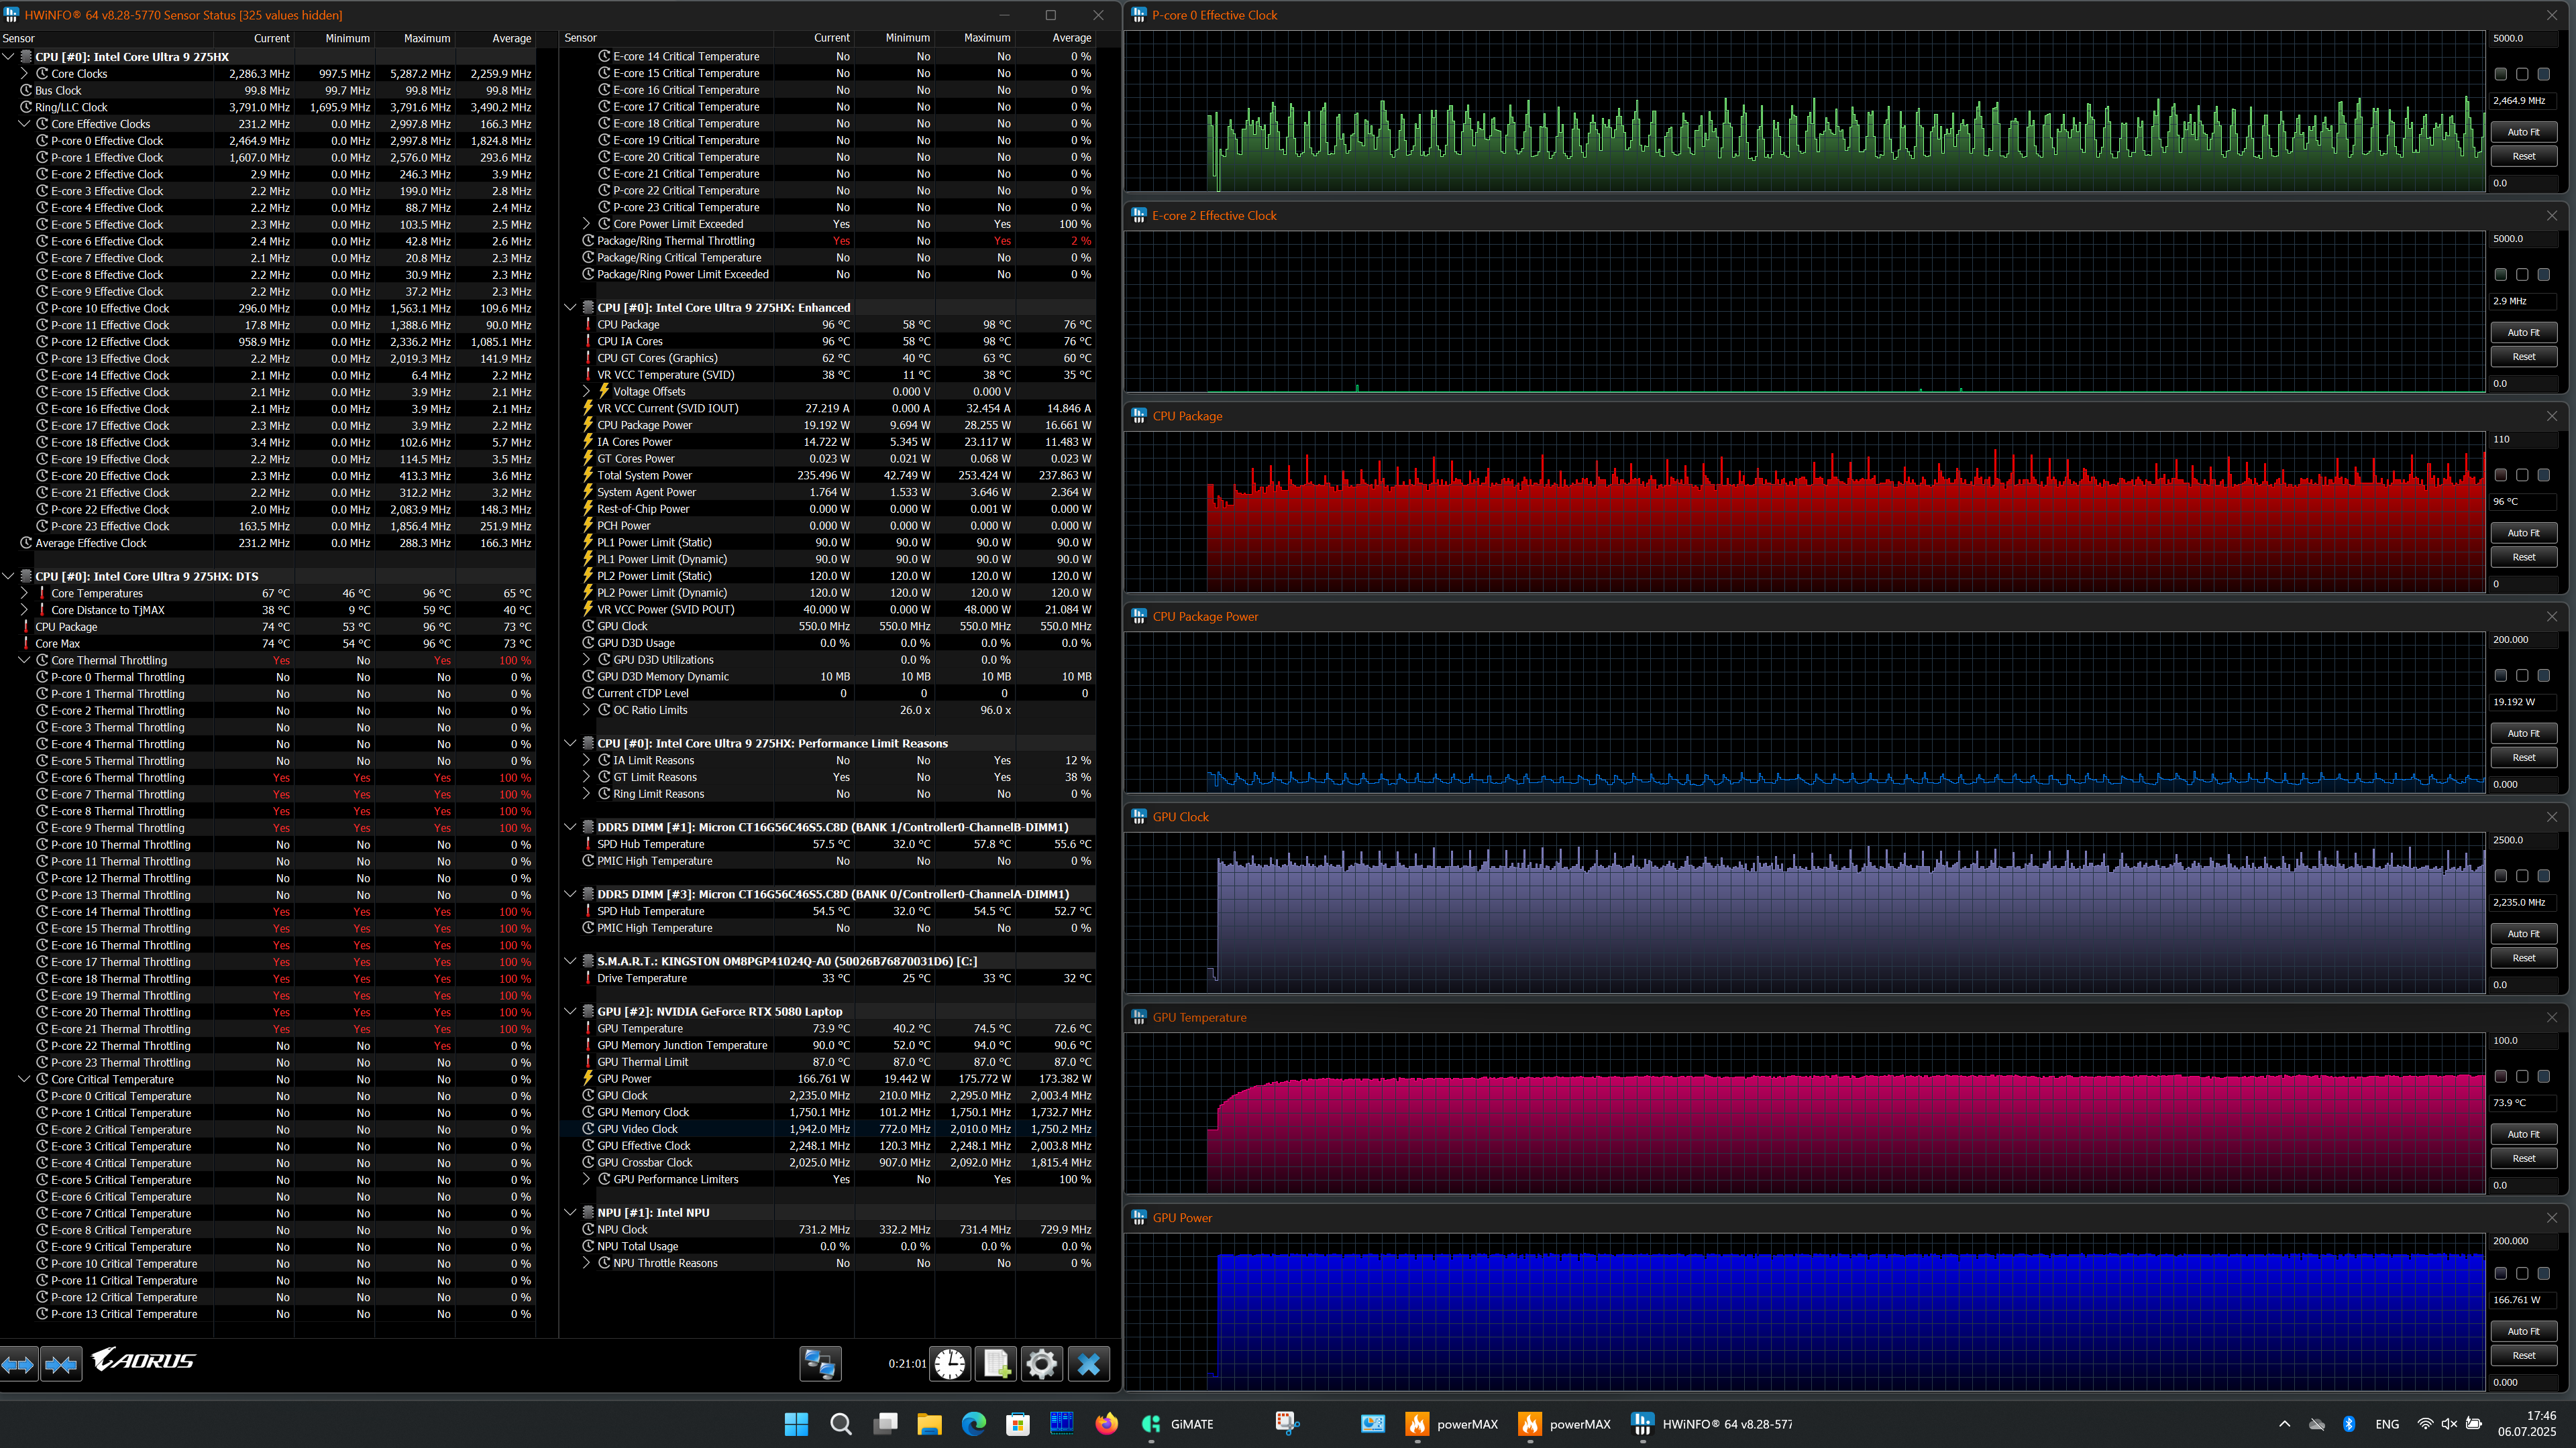
Task: Click first color box on P-core 0 graph
Action: coord(2500,74)
